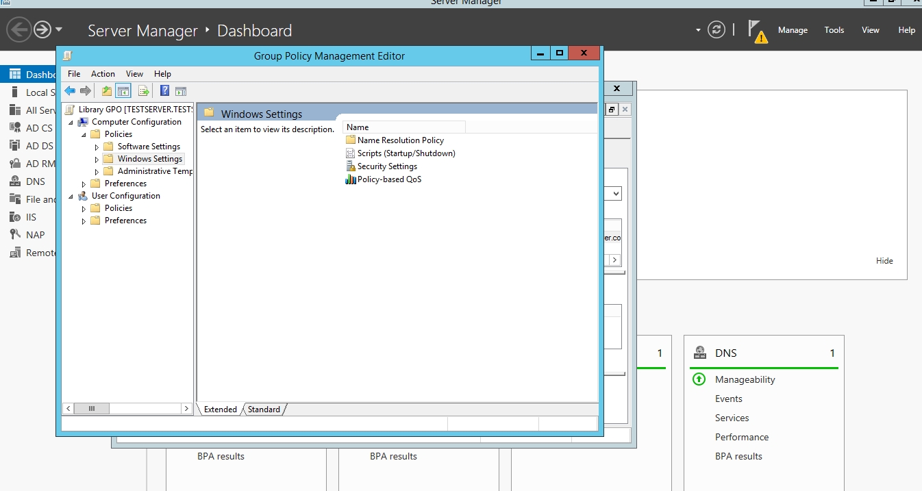The height and width of the screenshot is (491, 922).
Task: Click the tree pane horizontal scrollbar thumb
Action: 91,409
